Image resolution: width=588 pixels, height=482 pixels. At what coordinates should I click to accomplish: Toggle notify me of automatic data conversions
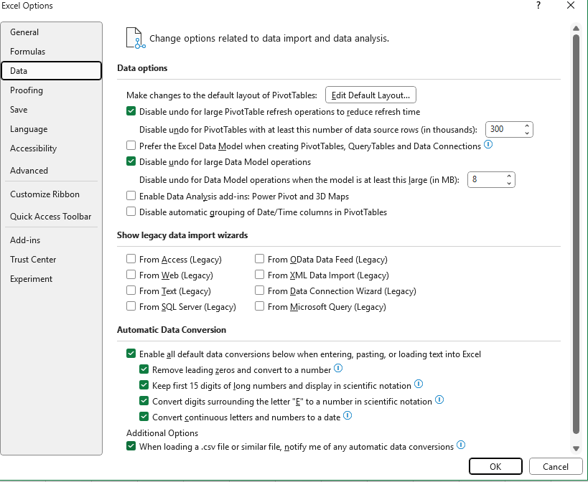coord(131,446)
